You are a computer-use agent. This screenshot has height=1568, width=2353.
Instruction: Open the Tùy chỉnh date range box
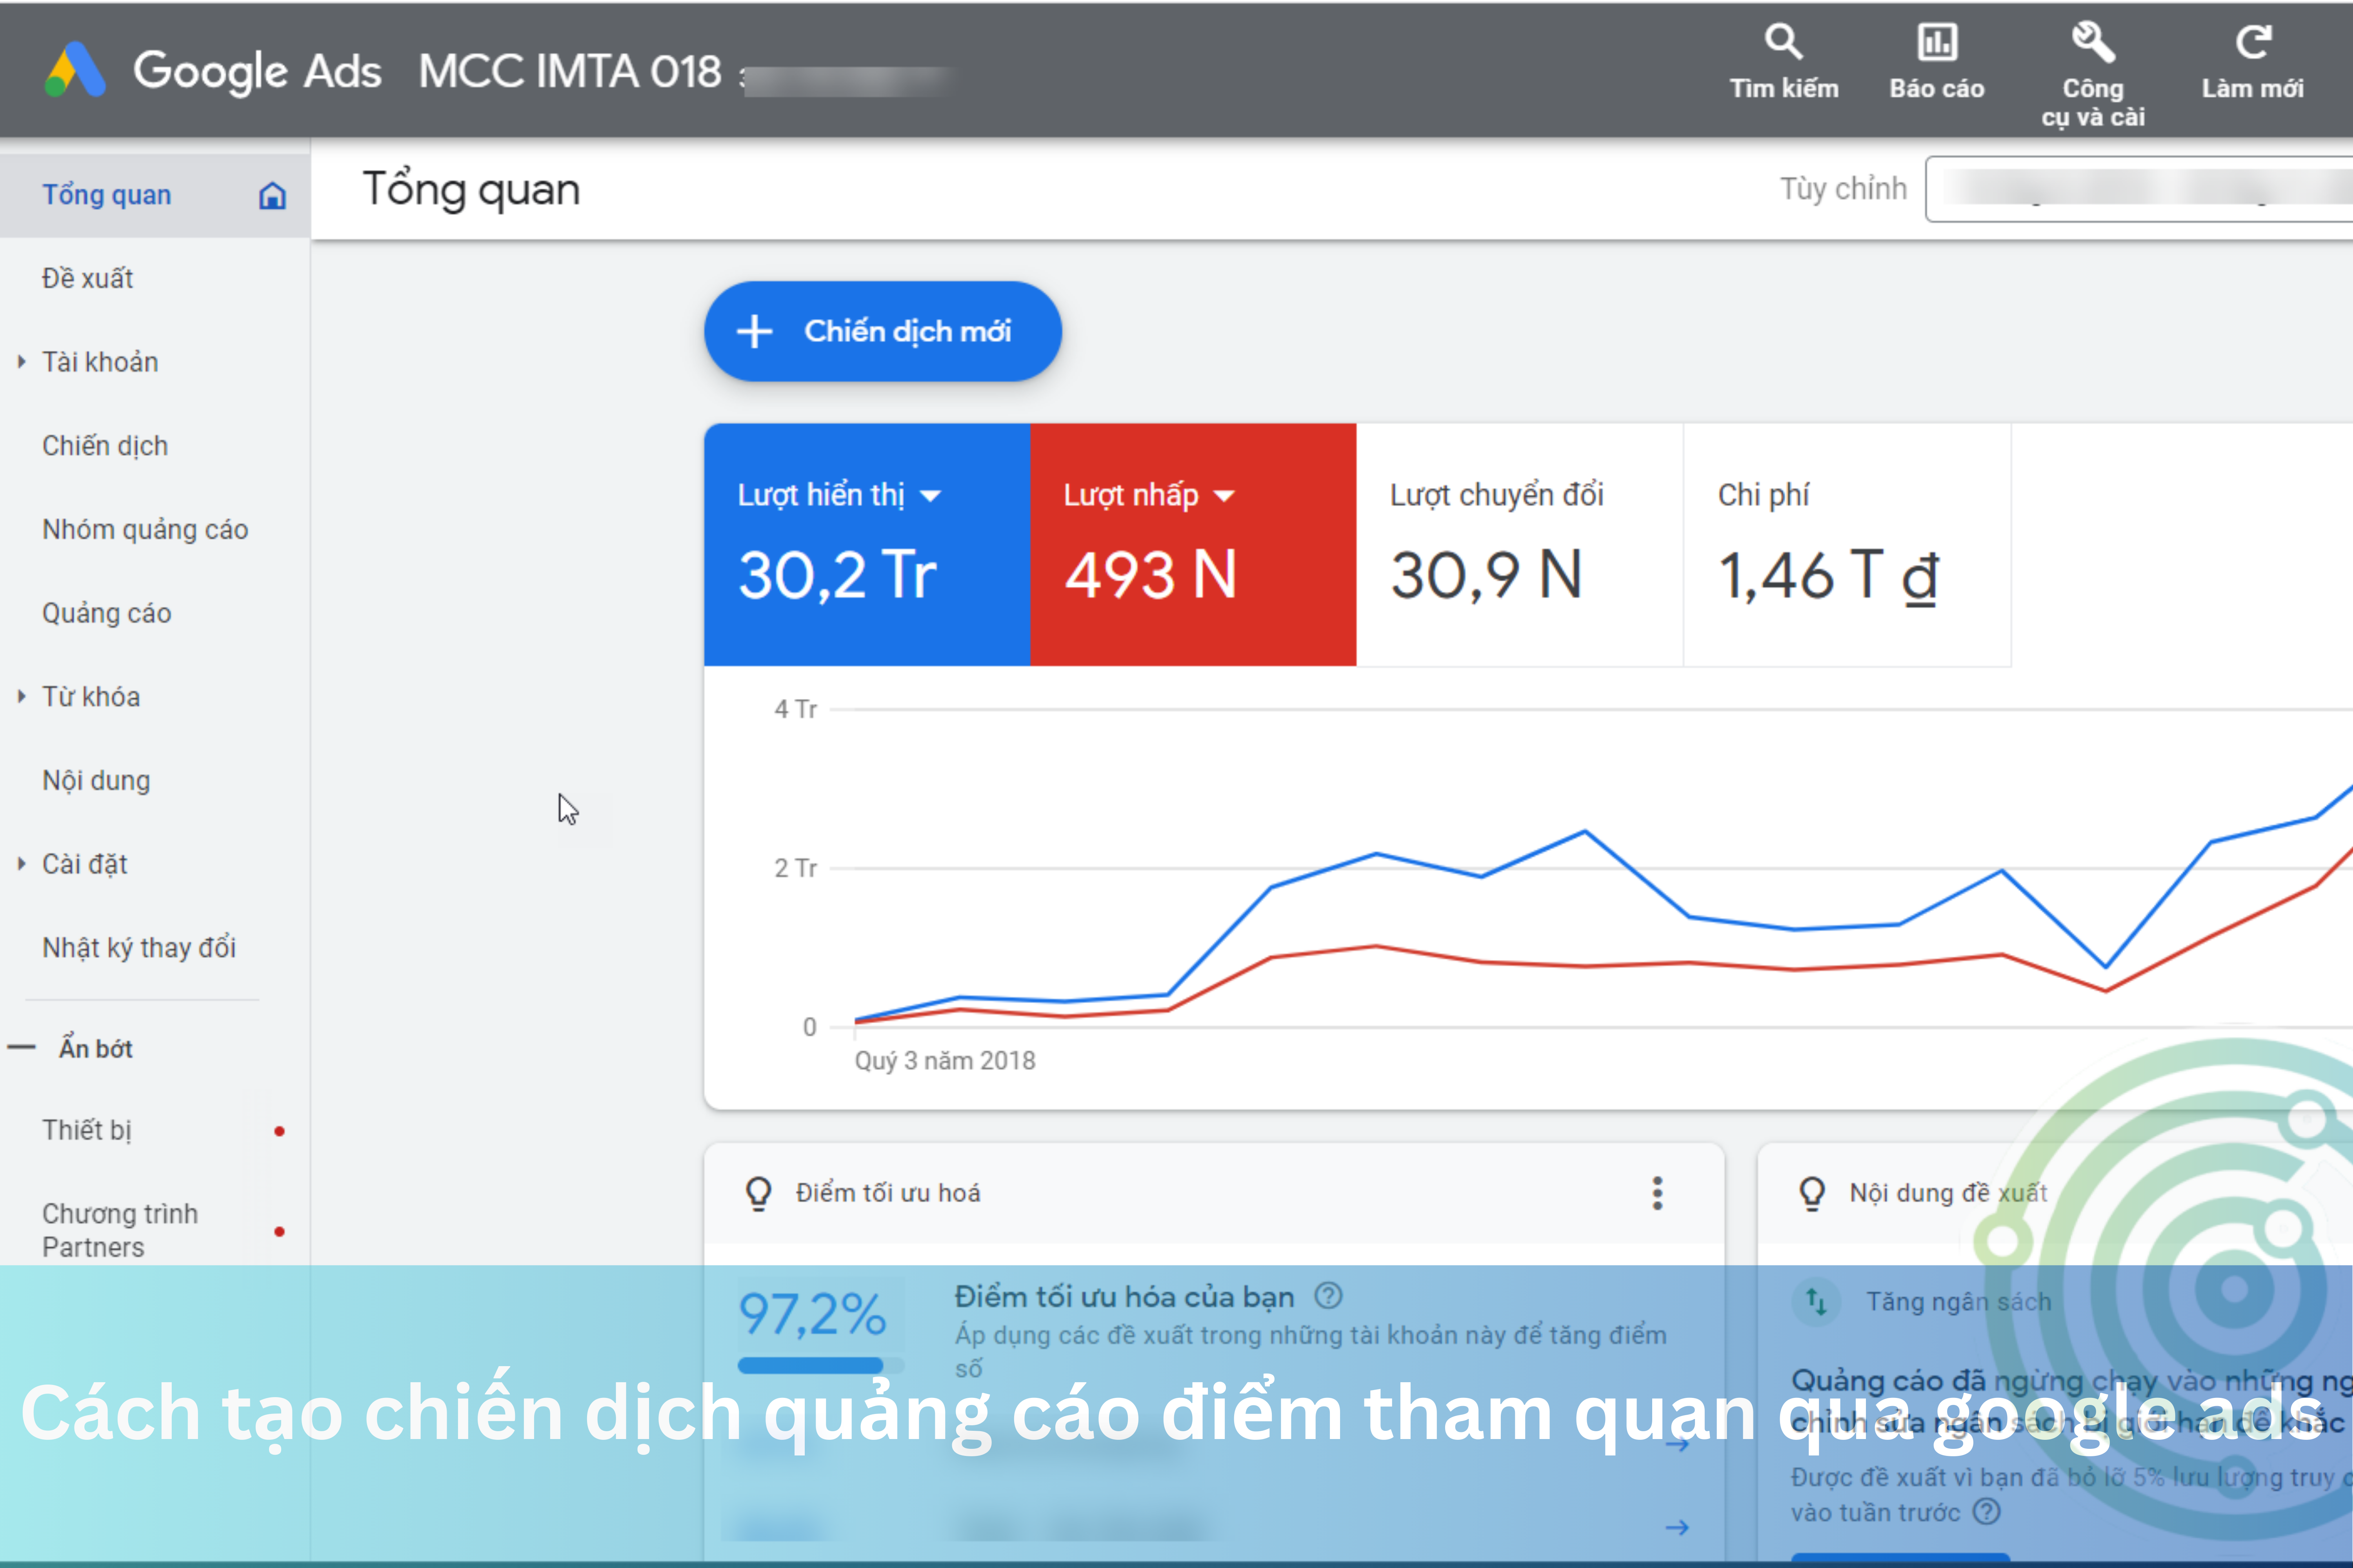(2139, 188)
